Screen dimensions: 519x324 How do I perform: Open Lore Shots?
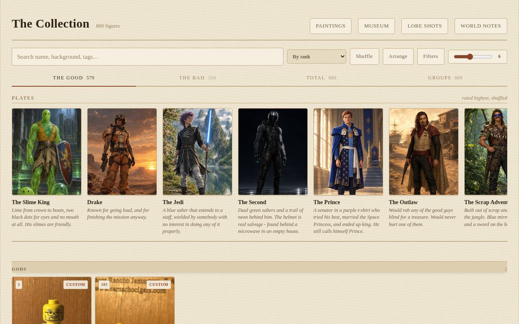[425, 26]
